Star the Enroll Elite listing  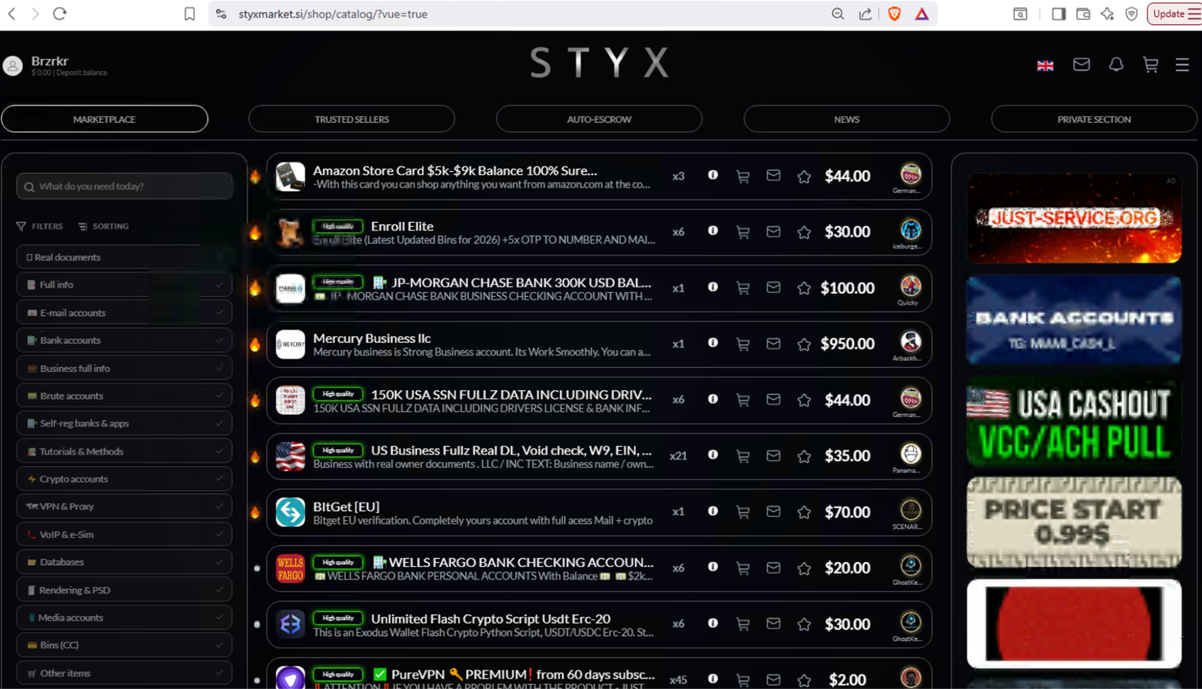click(804, 232)
